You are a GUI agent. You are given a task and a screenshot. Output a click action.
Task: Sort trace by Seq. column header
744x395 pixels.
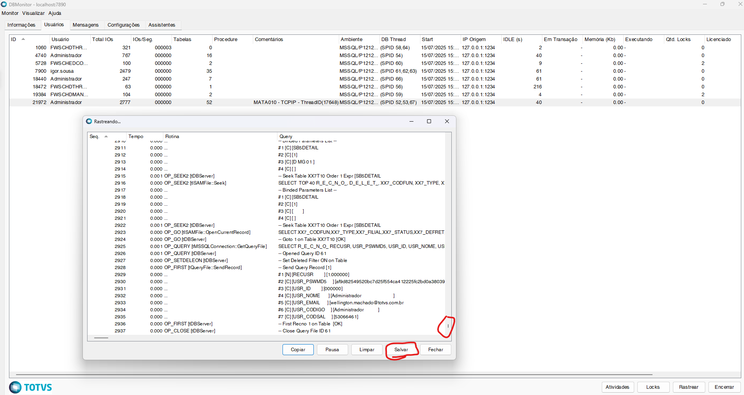tap(106, 136)
